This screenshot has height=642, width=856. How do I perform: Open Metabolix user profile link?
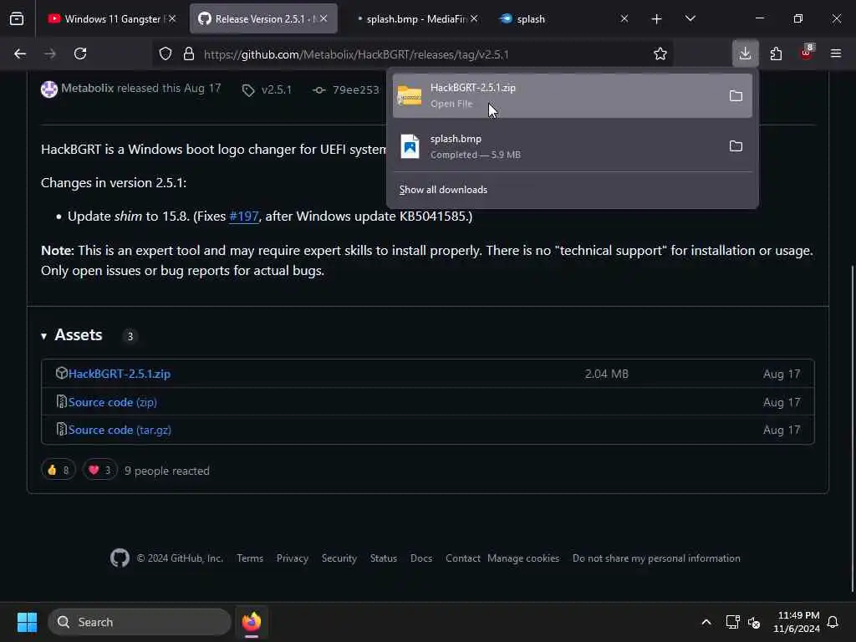(87, 89)
